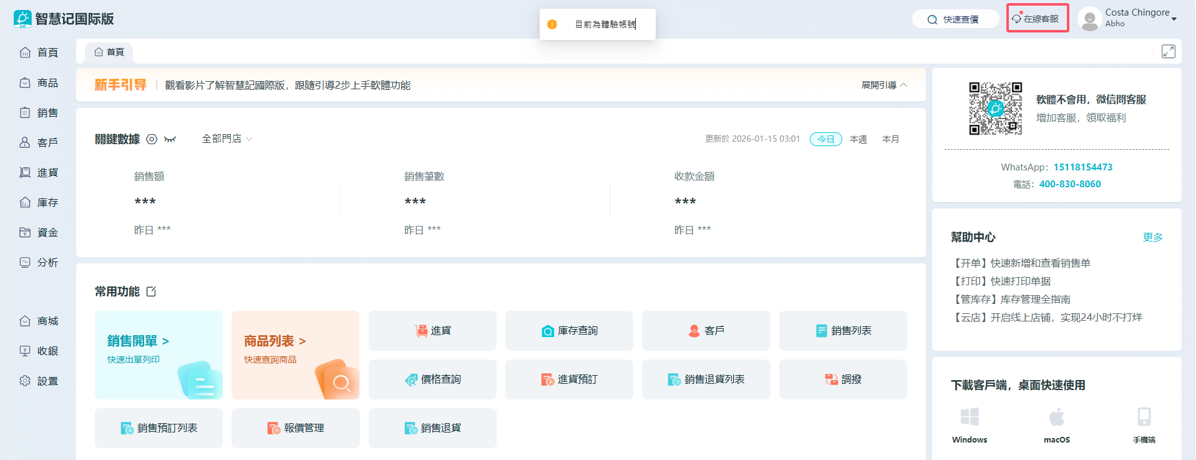This screenshot has width=1196, height=460.
Task: Open the 全部門店 store dropdown
Action: coord(226,139)
